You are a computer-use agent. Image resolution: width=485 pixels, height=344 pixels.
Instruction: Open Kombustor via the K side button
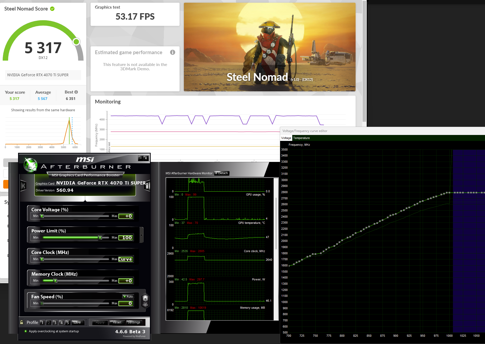coord(23,186)
